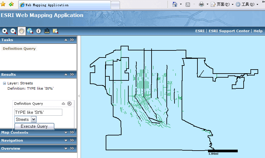Collapse the Tasks panel arrow

coord(65,40)
